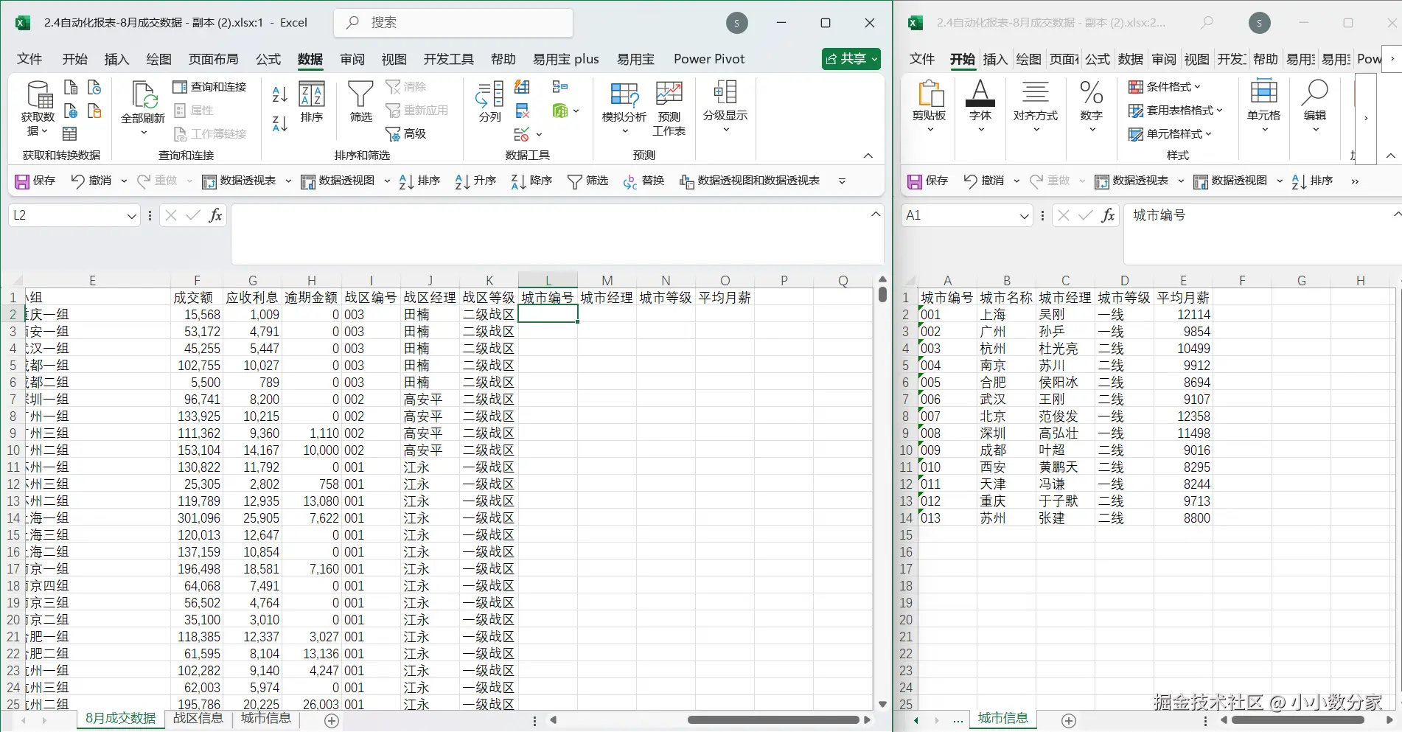Image resolution: width=1402 pixels, height=732 pixels.
Task: Click PivotChart and PivotTable (数据透视图和数据透视表) icon
Action: click(750, 181)
